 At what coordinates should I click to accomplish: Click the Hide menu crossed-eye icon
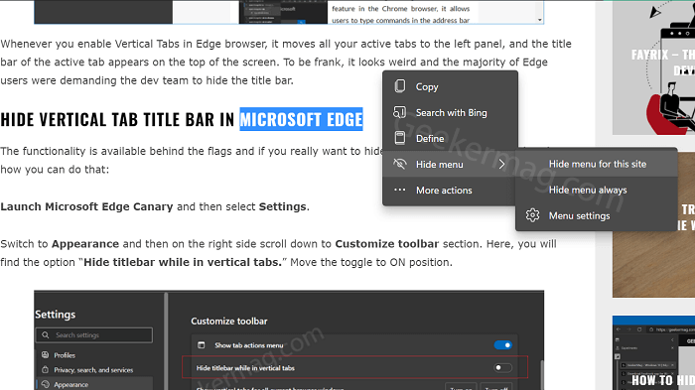[400, 164]
